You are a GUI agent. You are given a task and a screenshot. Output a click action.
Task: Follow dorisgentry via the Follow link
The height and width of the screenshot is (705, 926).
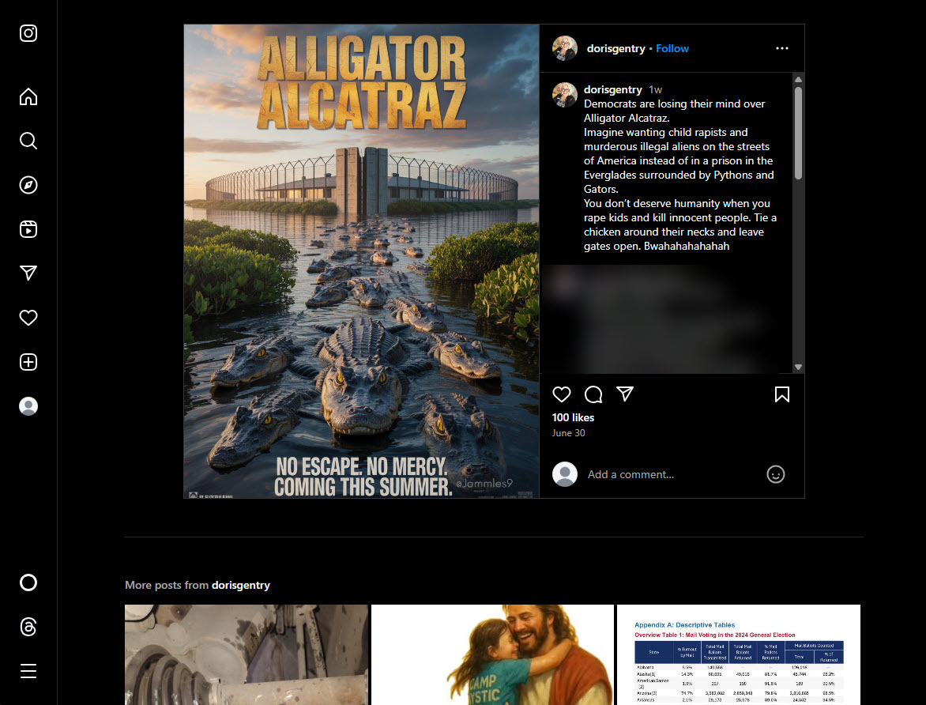tap(672, 48)
